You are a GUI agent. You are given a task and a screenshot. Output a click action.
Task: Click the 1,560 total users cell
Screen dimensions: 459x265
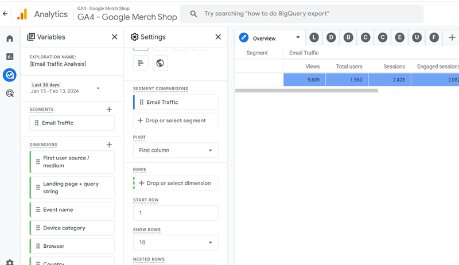(x=347, y=80)
